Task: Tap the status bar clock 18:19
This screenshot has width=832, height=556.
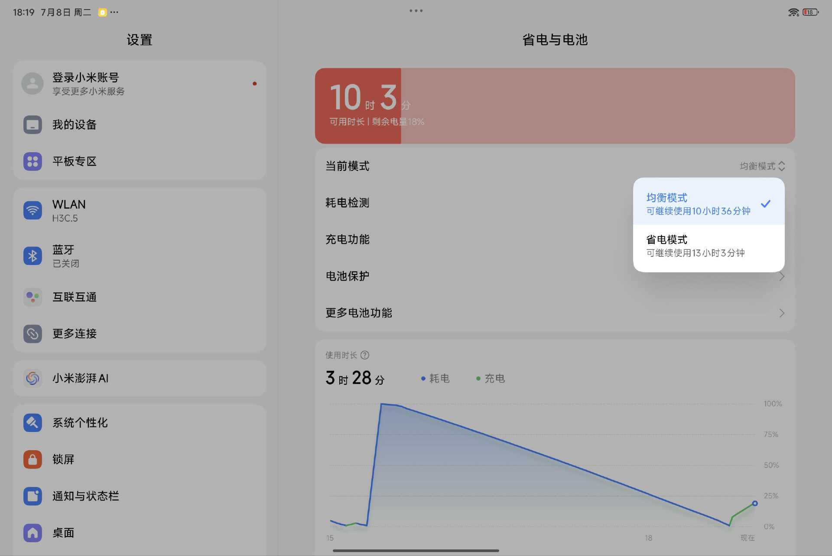Action: 24,13
